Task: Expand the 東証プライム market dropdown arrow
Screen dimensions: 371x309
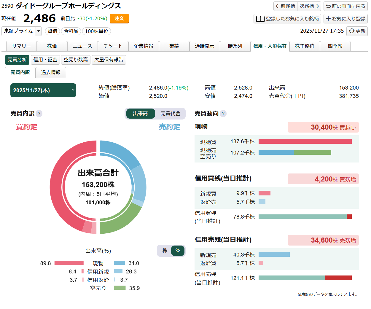Action: coord(39,31)
